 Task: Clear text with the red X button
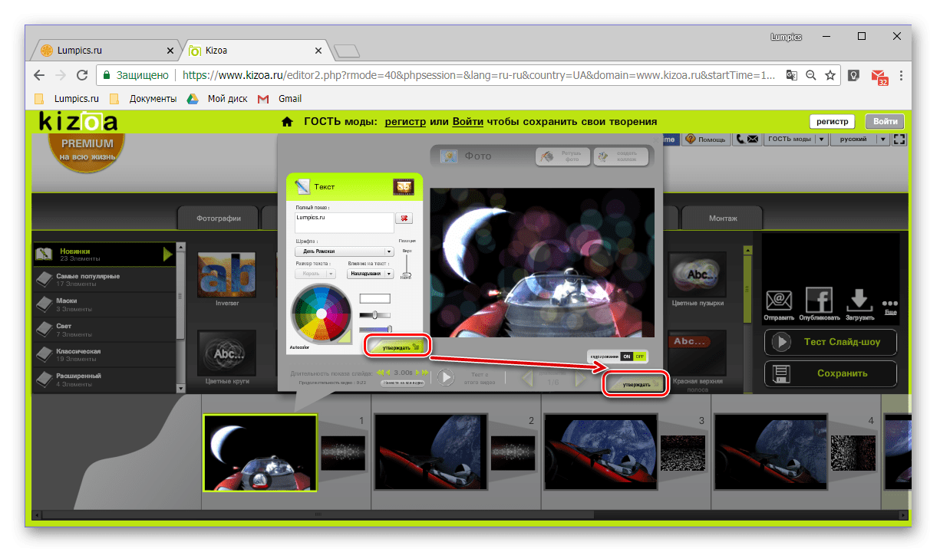tap(404, 219)
